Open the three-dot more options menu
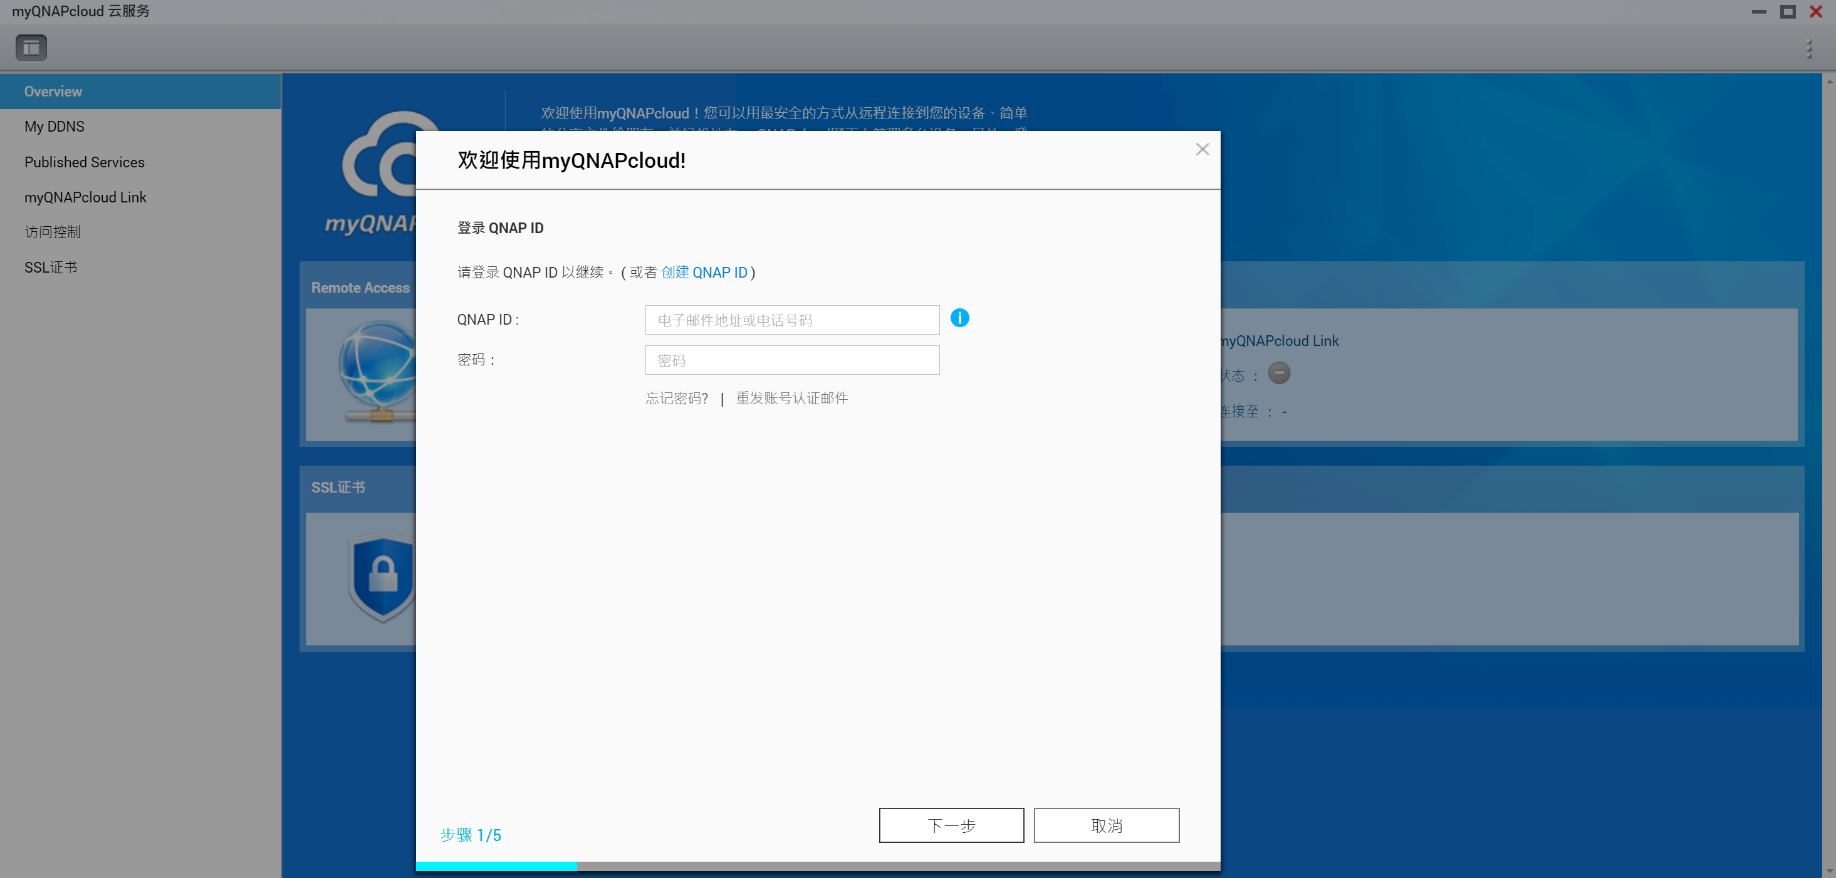This screenshot has height=878, width=1836. coord(1809,48)
